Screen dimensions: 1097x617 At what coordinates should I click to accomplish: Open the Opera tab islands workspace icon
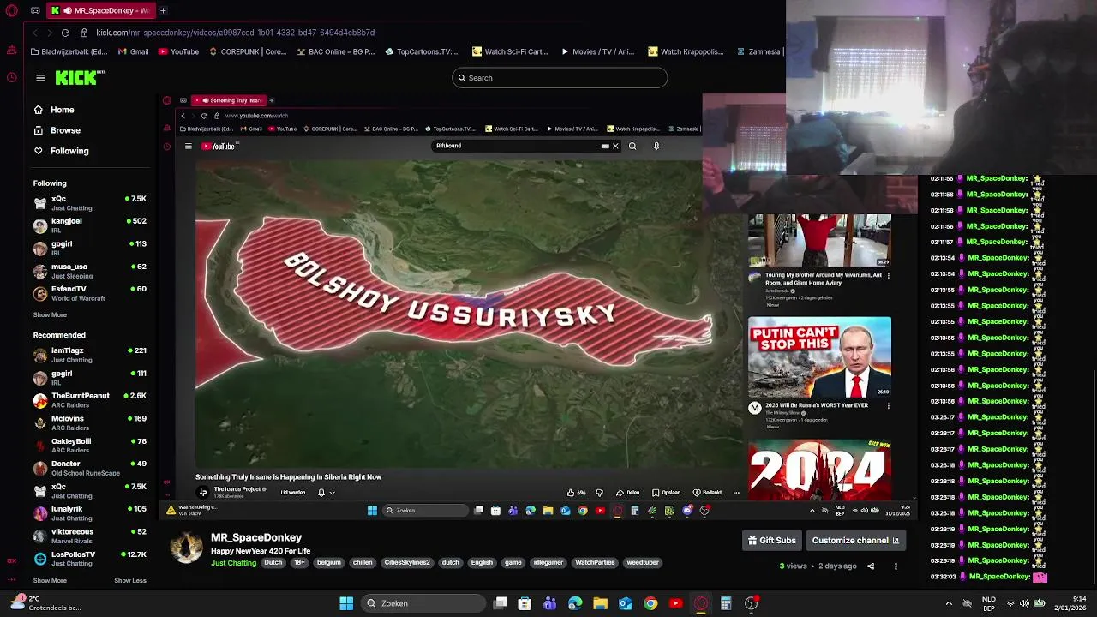click(x=35, y=10)
